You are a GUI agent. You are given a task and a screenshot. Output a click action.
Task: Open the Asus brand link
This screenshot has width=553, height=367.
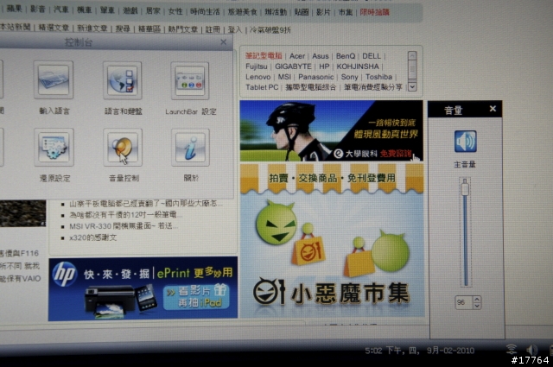point(321,56)
